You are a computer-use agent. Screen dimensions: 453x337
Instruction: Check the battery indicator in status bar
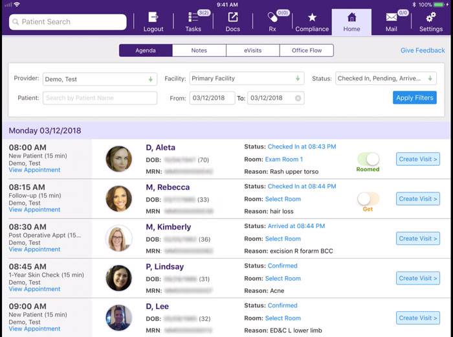click(439, 5)
